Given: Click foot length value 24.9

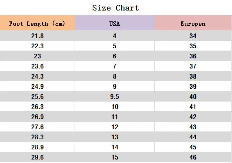Looking at the screenshot, I should point(37,86).
